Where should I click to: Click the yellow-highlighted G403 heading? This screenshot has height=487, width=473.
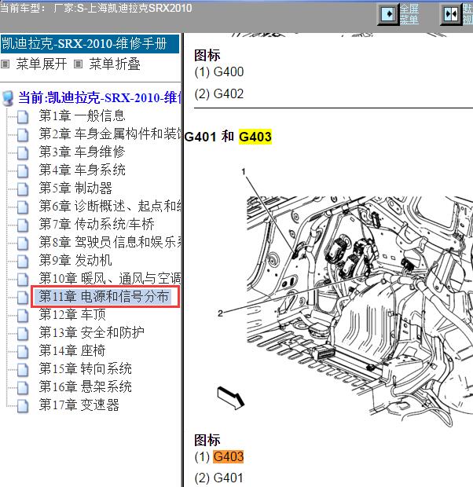coord(255,137)
